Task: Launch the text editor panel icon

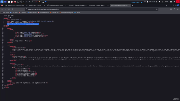Action: coord(12,2)
